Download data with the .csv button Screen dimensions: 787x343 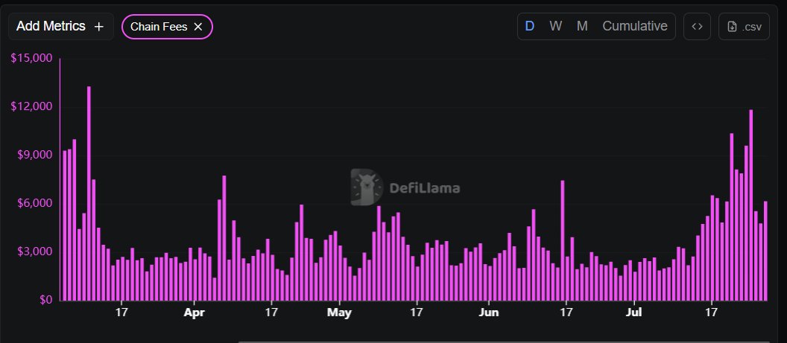click(745, 27)
